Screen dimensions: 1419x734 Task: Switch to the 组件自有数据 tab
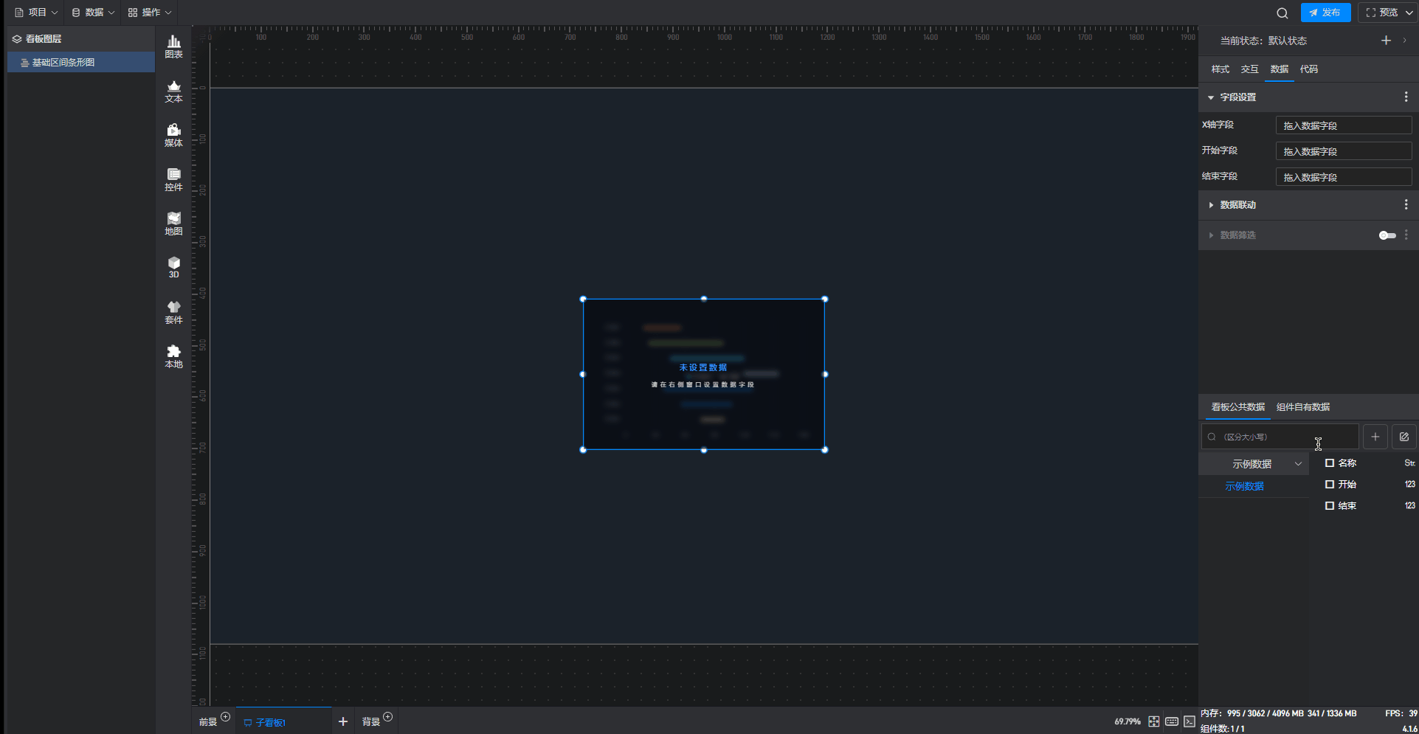point(1303,407)
